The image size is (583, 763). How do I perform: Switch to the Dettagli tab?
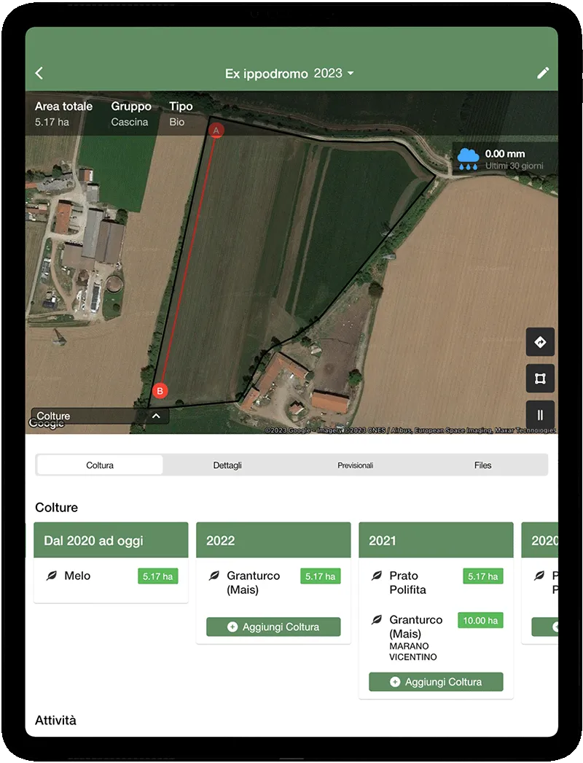pos(227,465)
